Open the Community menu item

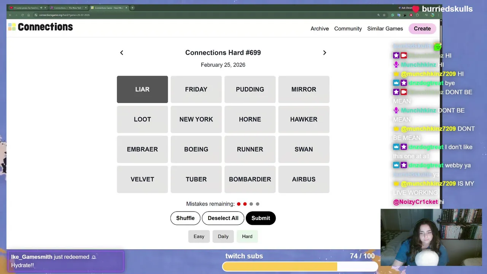pos(348,29)
